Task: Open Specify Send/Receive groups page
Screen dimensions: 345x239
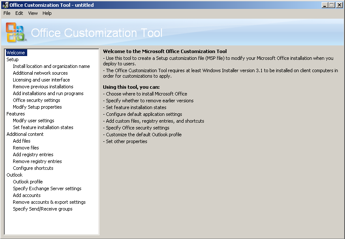Action: (x=42, y=209)
